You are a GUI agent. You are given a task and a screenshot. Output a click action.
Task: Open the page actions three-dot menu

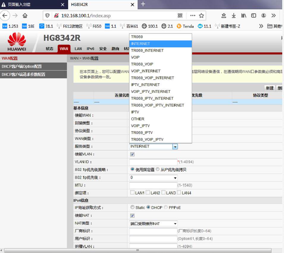pos(193,15)
